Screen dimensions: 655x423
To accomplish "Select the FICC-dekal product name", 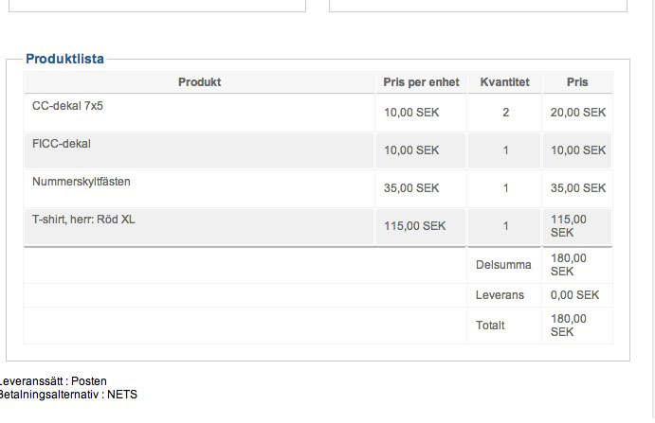I will tap(62, 144).
